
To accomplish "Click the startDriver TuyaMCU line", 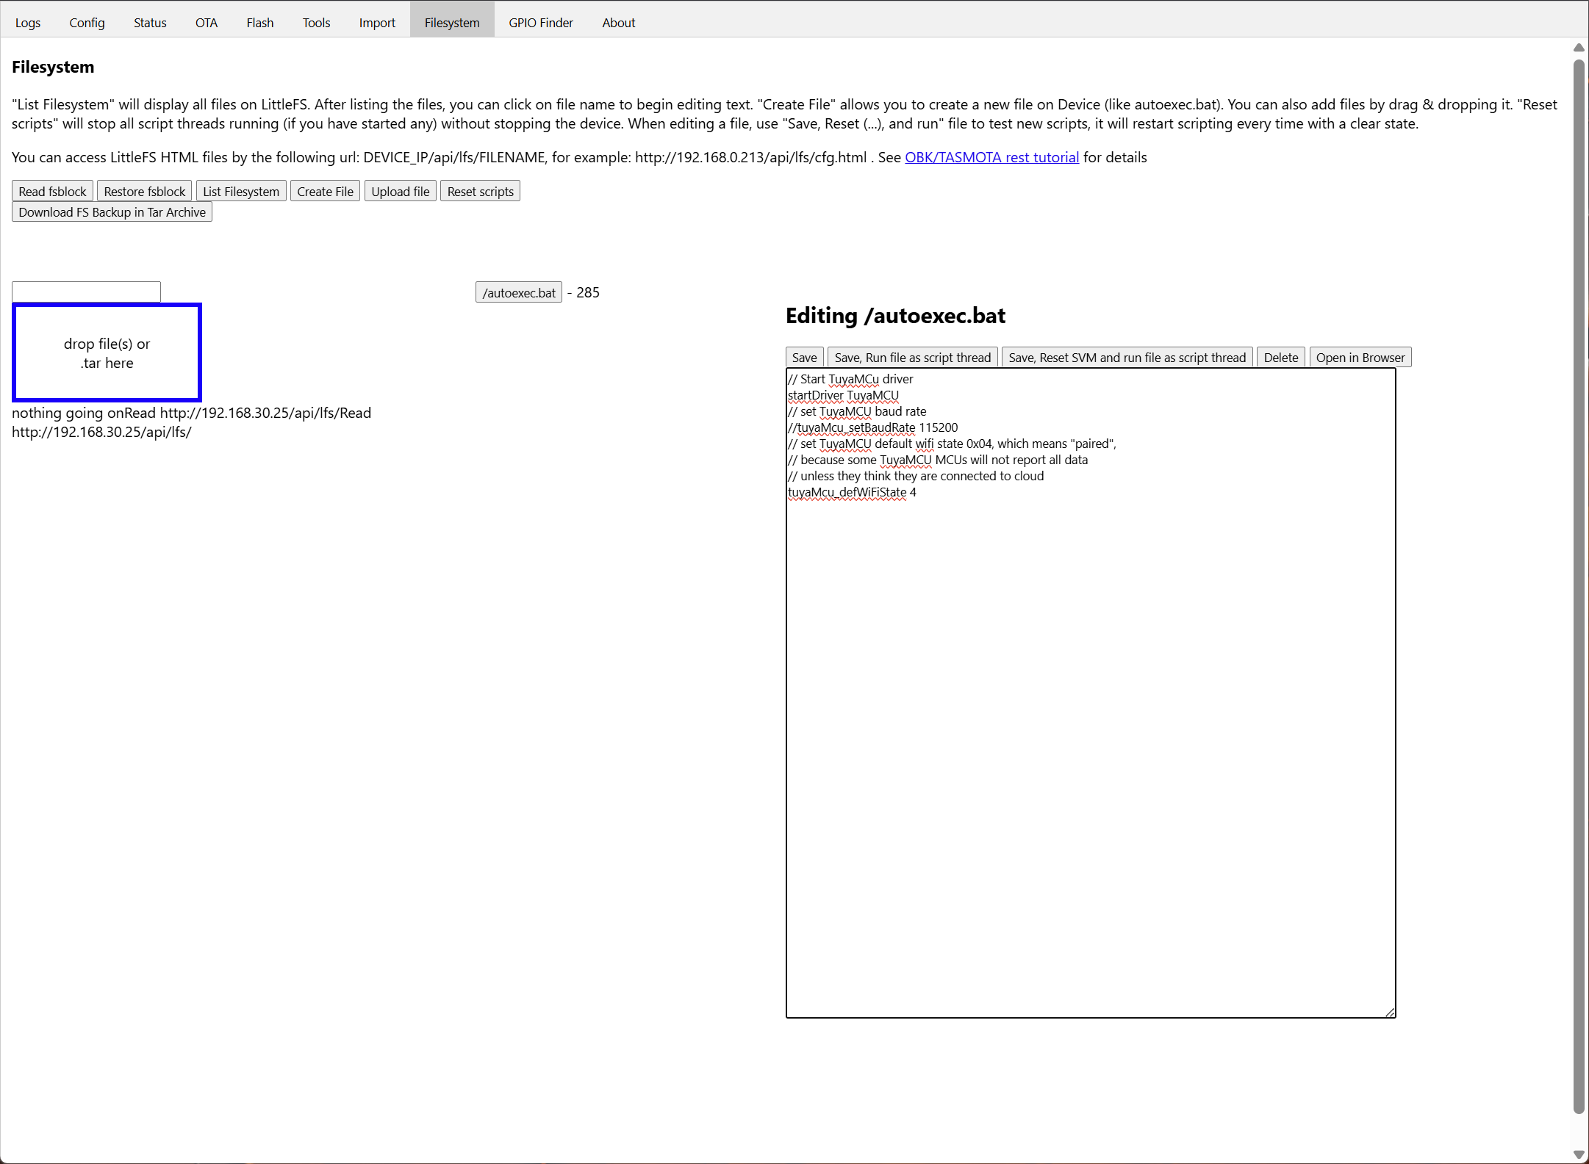I will pos(843,395).
